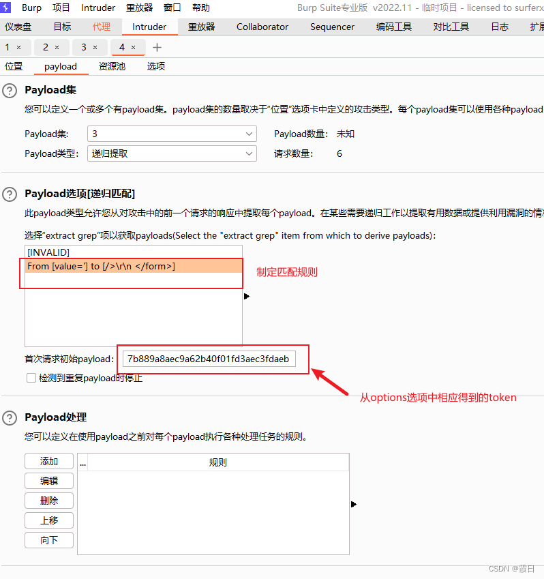Image resolution: width=544 pixels, height=579 pixels.
Task: Switch to the 对比工具 tab
Action: [x=451, y=27]
